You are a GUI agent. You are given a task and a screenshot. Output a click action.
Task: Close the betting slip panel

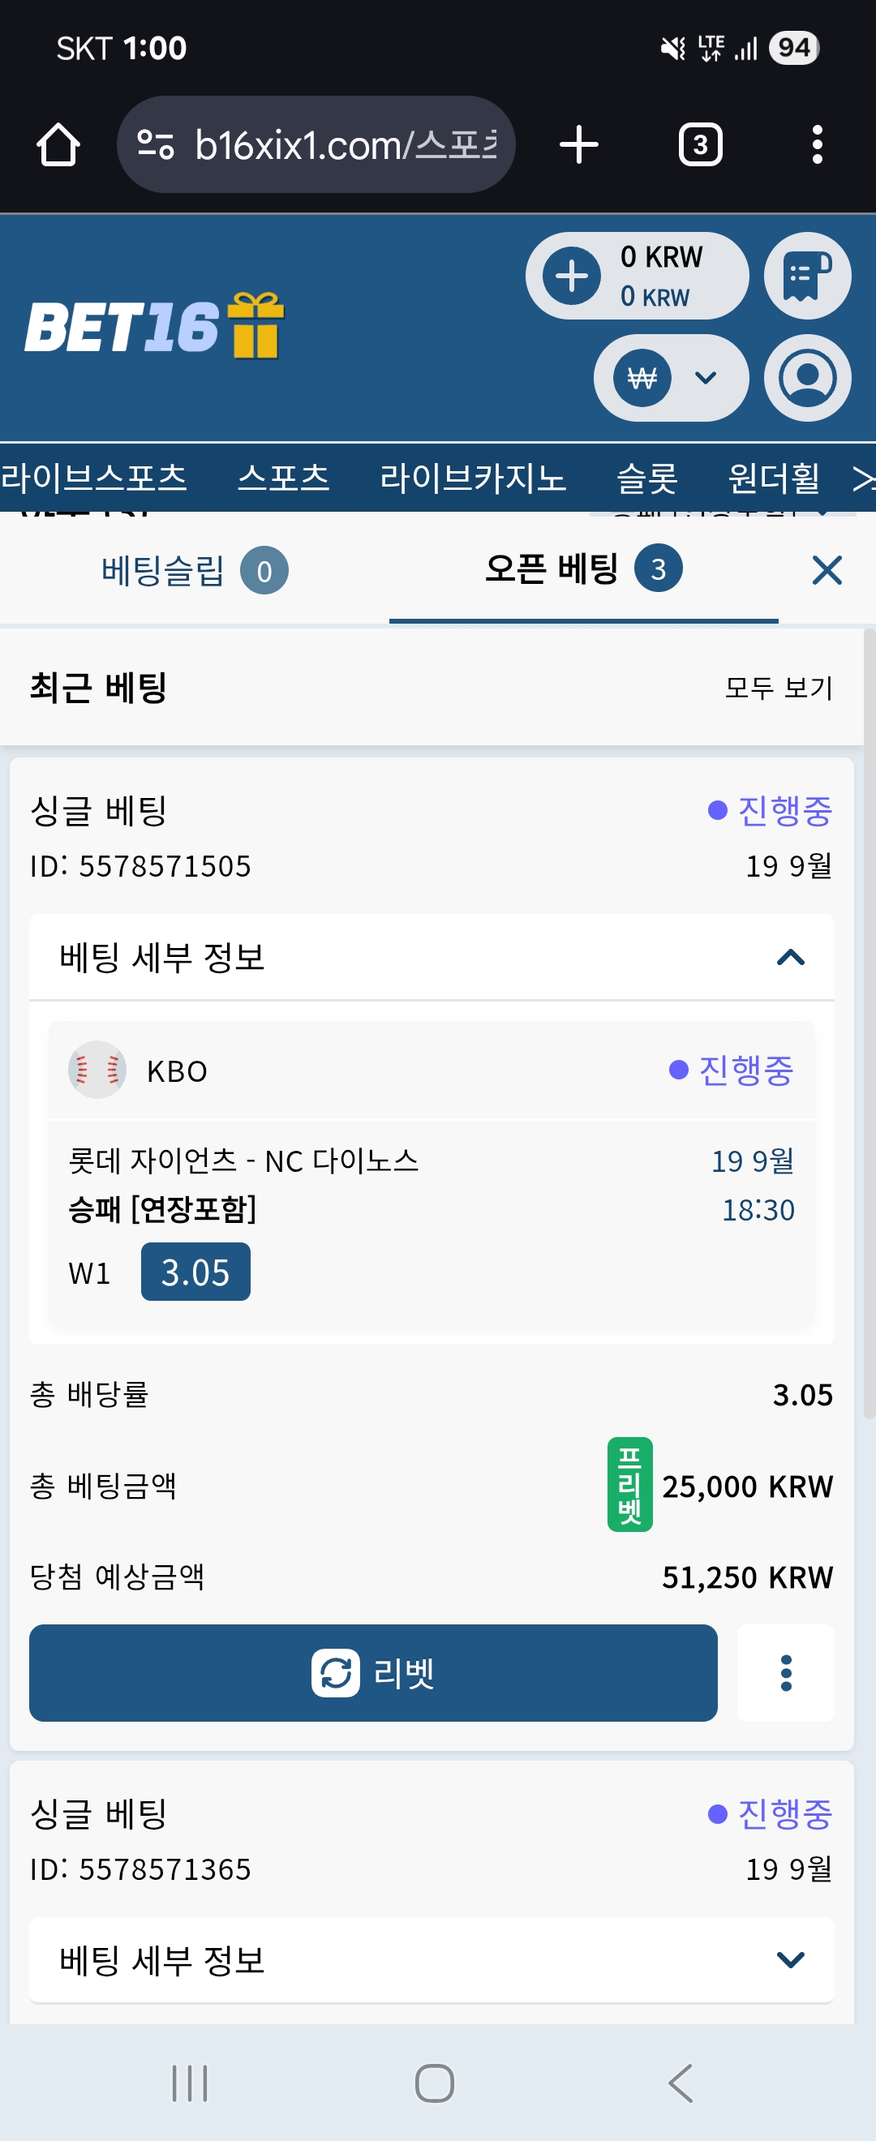pos(827,570)
